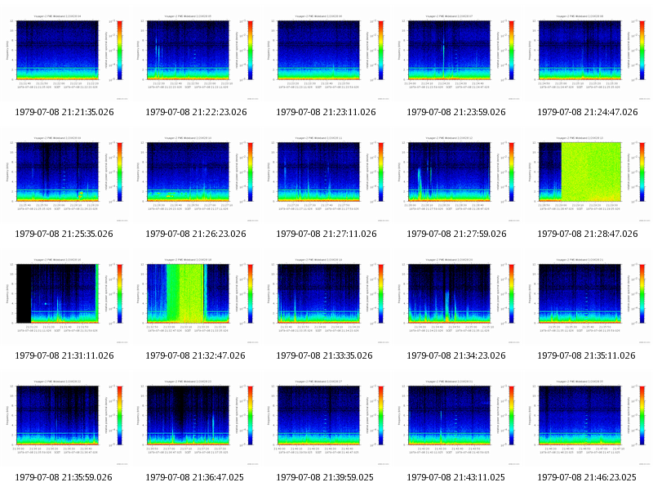
Task: Open the 21:23:59.026 spectrogram thumbnail
Action: pos(456,55)
